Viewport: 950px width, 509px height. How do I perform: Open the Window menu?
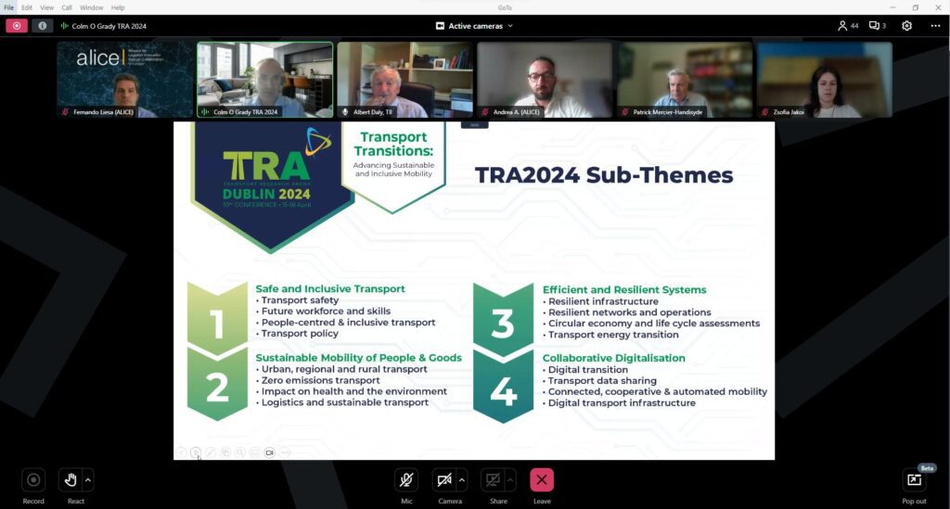92,7
